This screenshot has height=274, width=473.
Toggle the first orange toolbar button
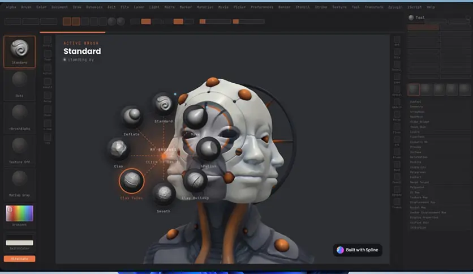[67, 21]
